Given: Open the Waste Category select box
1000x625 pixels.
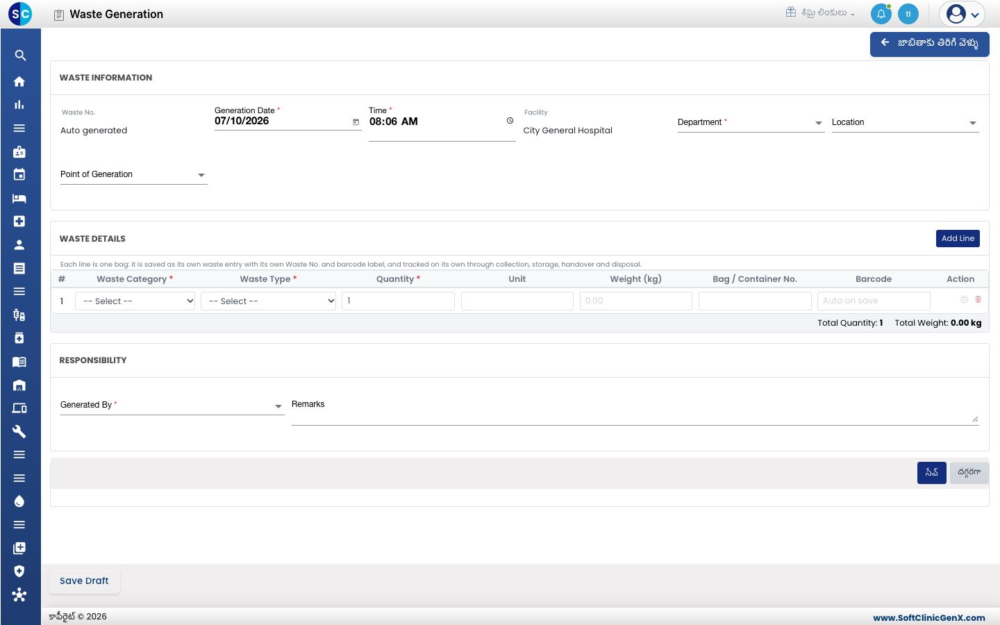Looking at the screenshot, I should click(x=135, y=301).
